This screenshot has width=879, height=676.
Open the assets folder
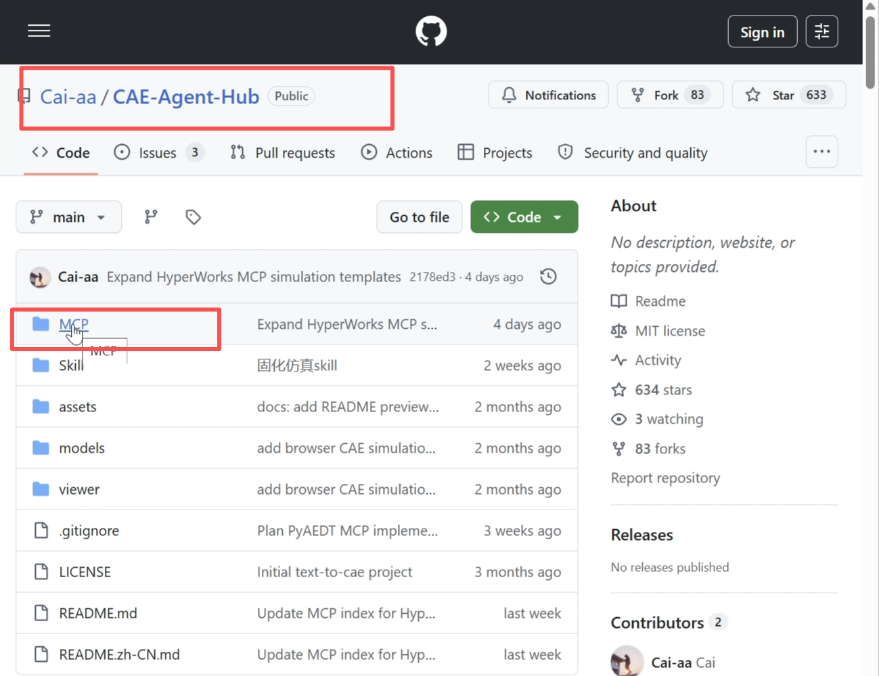coord(78,407)
